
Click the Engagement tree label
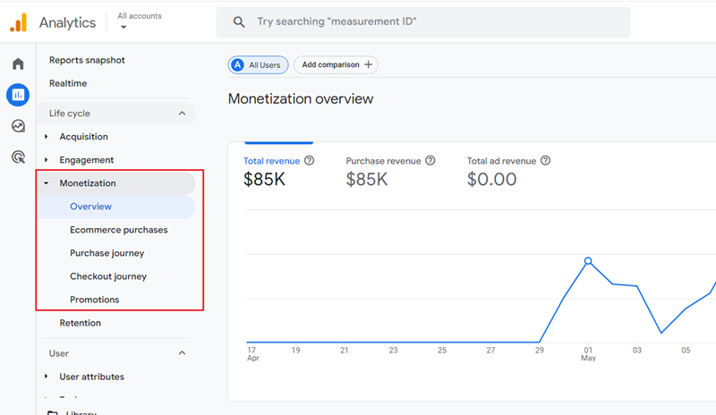coord(86,160)
